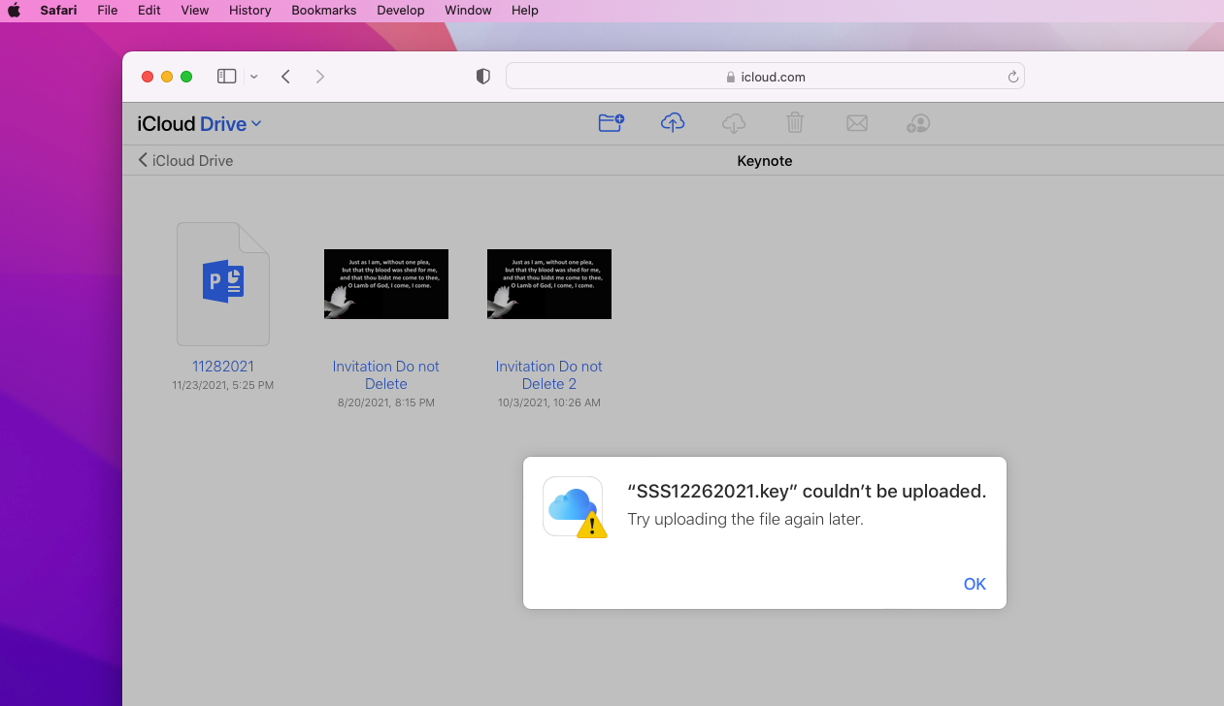Click the Share add-person icon
The height and width of the screenshot is (706, 1224).
click(918, 123)
